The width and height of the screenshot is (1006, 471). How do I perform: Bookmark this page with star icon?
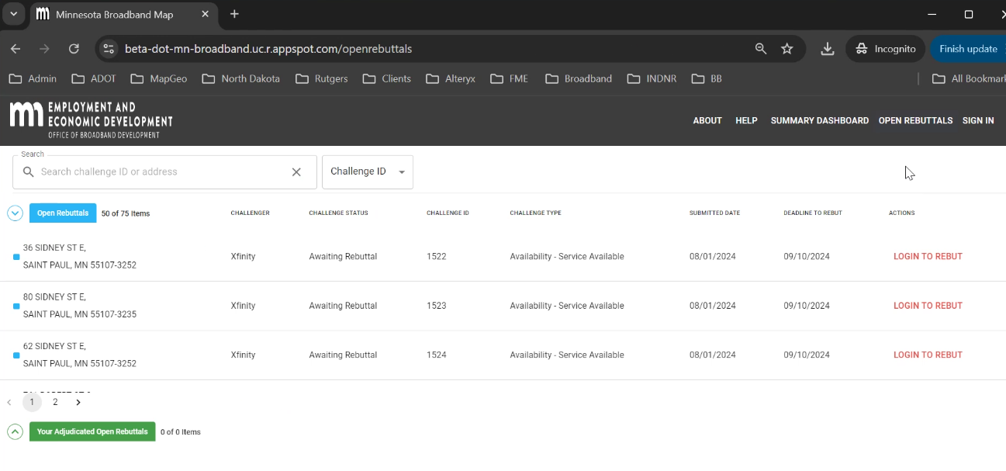(x=787, y=49)
